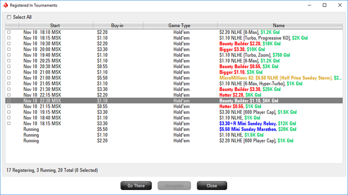Click the Unregister button
Screen dimensions: 348x195
174,186
